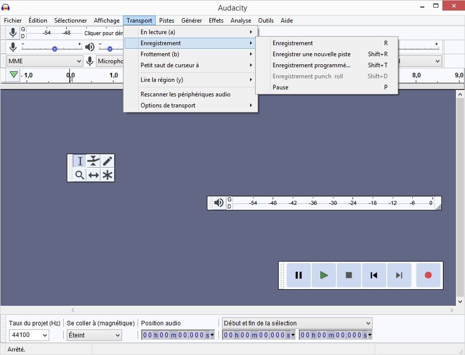Open the Générer menu
Viewport: 465px width, 355px height.
192,21
